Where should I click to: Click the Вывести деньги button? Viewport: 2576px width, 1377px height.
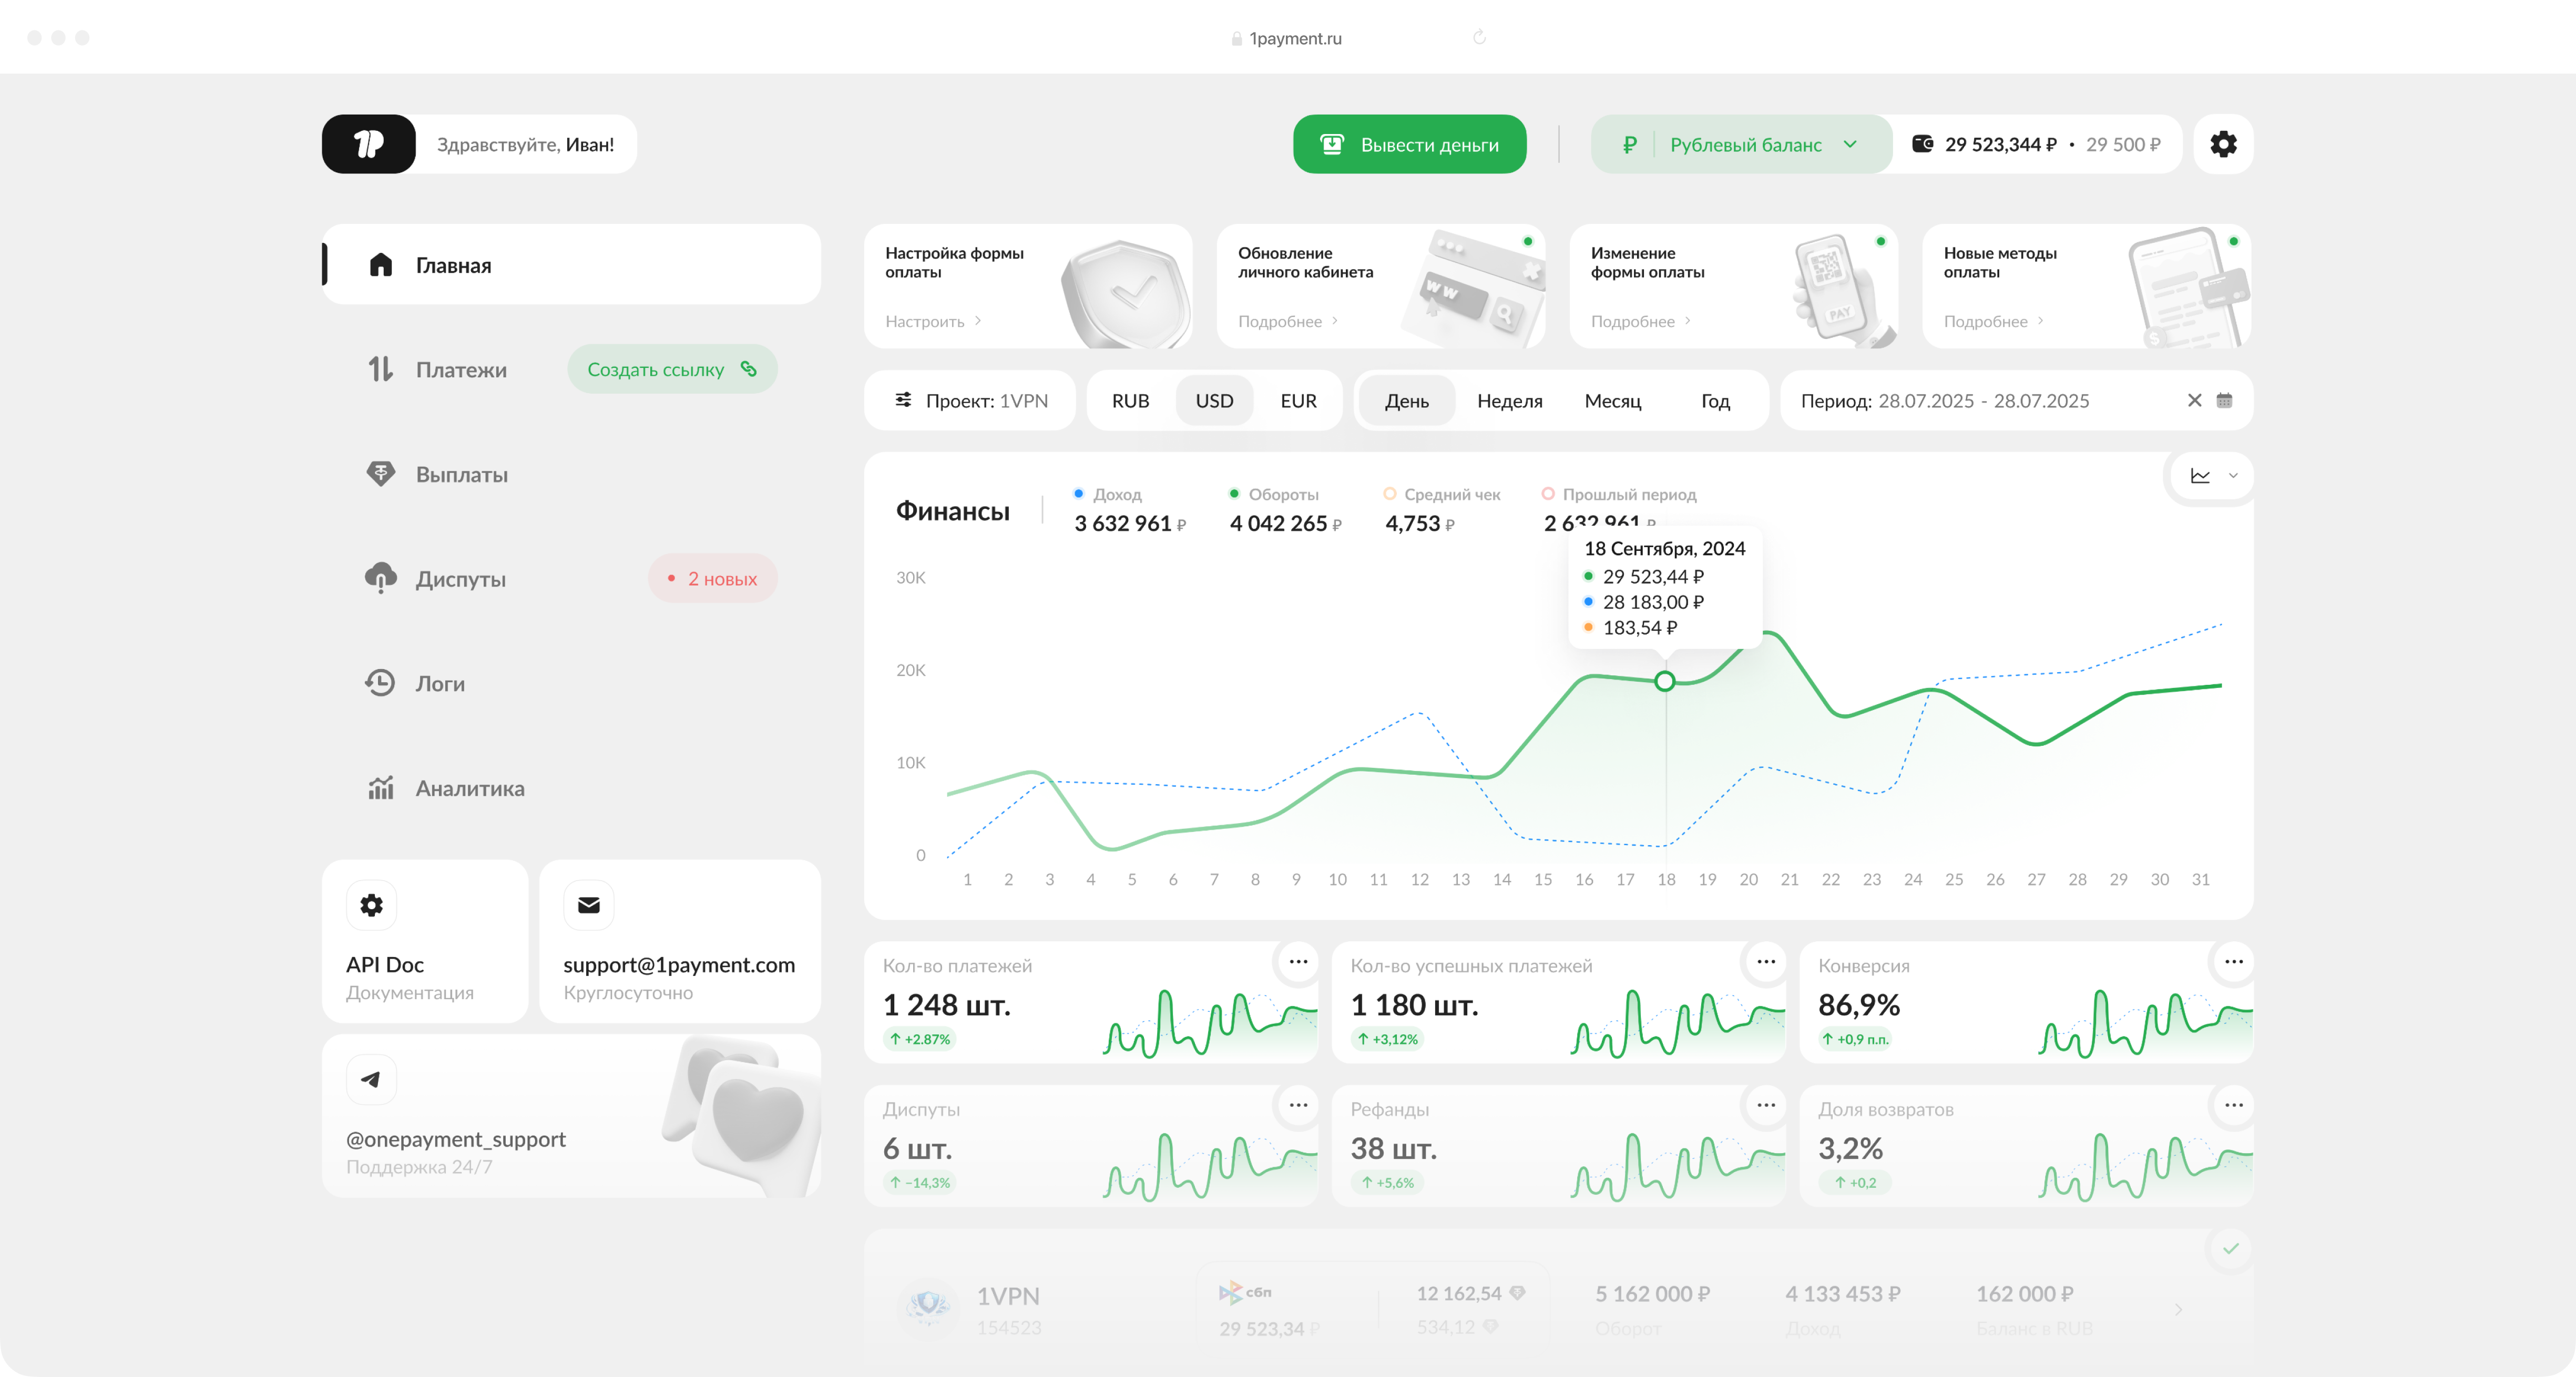(1409, 144)
